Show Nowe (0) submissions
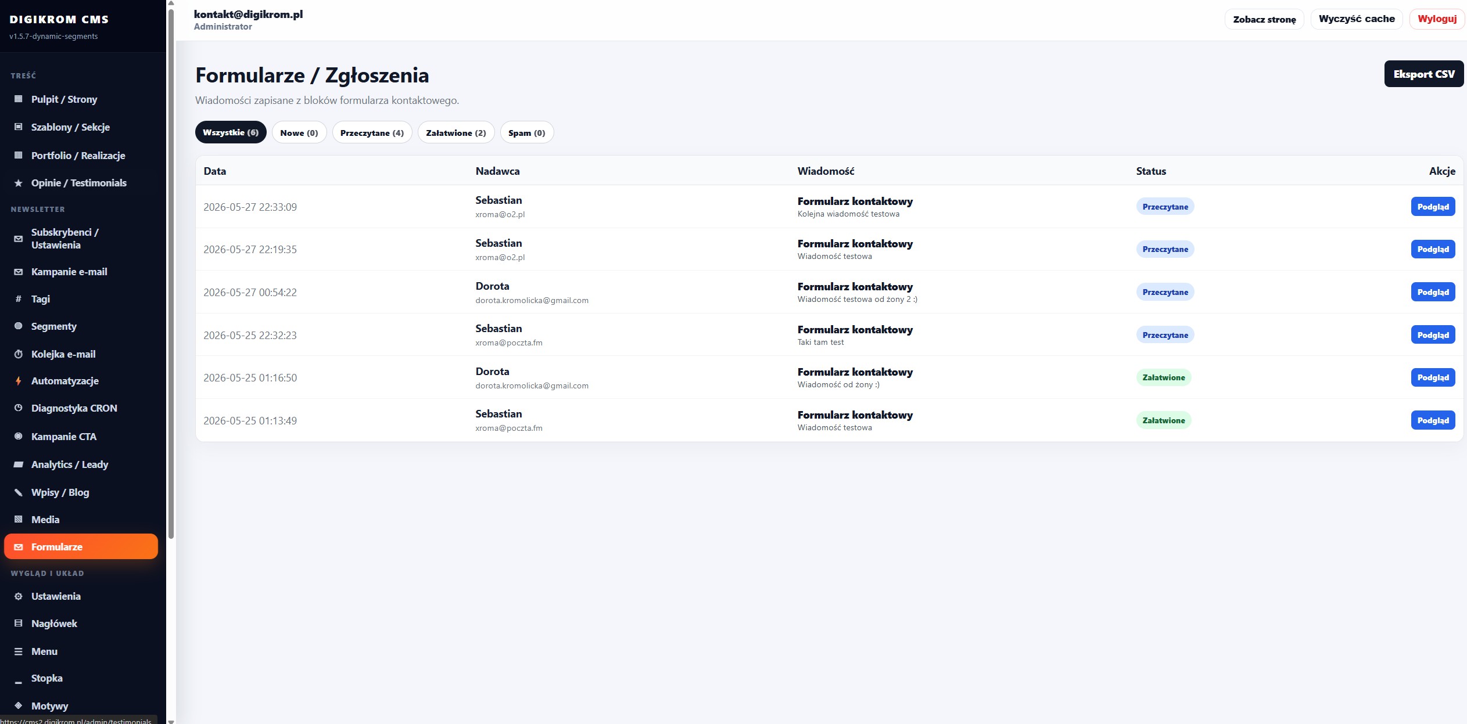The height and width of the screenshot is (724, 1467). point(299,132)
